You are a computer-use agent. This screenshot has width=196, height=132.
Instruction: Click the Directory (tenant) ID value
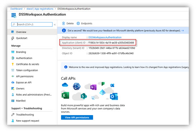112,48
